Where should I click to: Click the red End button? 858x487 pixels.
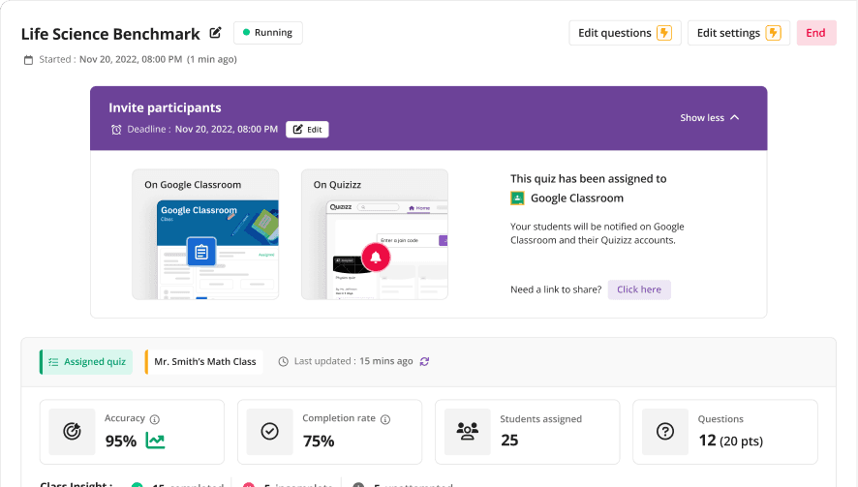(x=815, y=33)
